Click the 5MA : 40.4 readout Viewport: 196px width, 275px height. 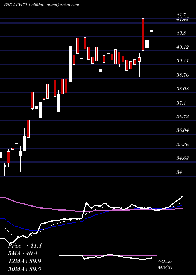[23, 253]
